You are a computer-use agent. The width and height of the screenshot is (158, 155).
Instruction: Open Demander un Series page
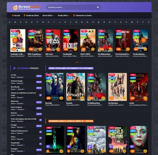coord(82,15)
